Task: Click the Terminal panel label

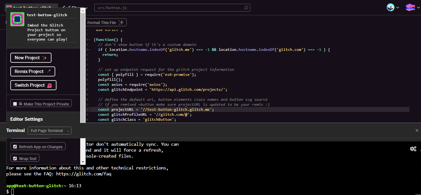Action: [16, 130]
